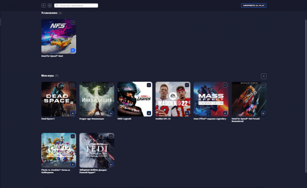Screen dimensions: 307x188
Task: Go forward with the right arrow button
Action: [x=50, y=5]
